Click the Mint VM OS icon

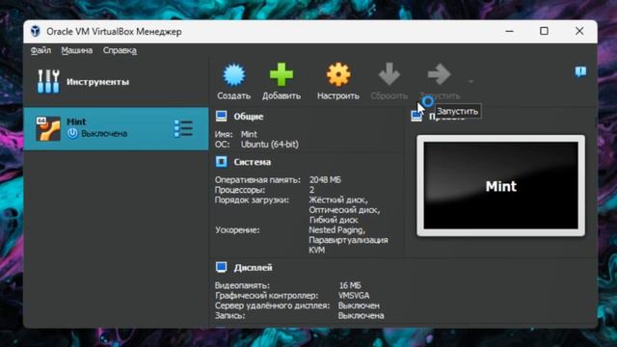(48, 128)
